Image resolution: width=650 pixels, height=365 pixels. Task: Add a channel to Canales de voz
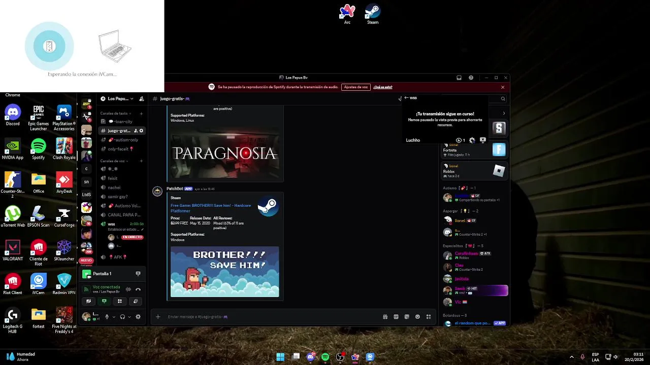click(x=141, y=161)
